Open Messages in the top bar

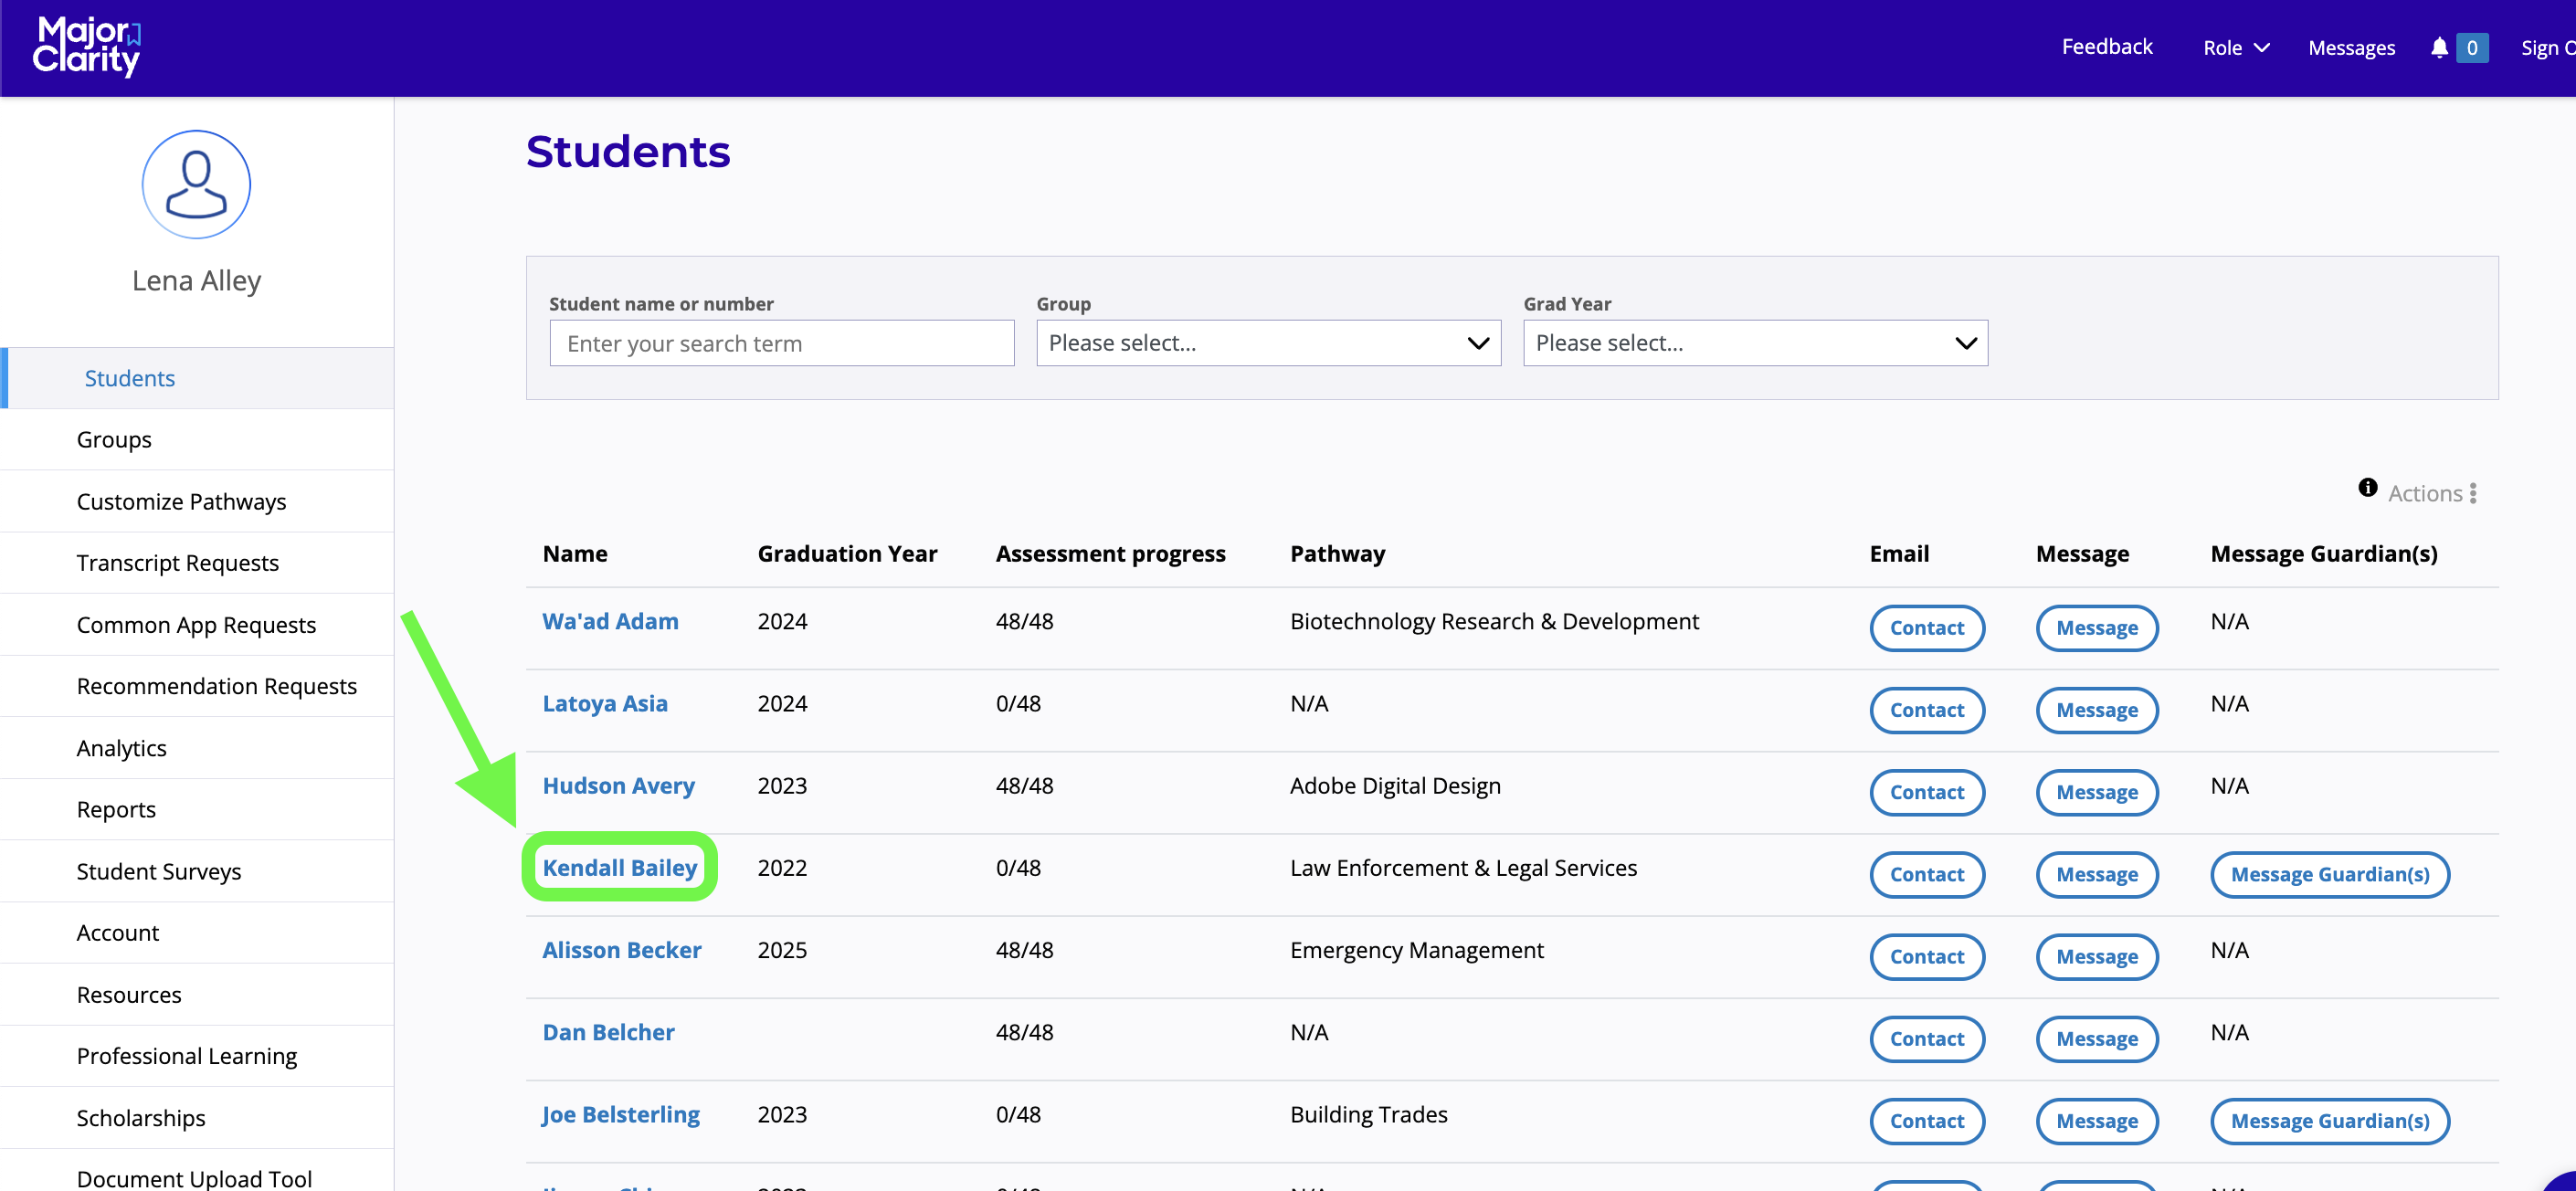(2351, 47)
